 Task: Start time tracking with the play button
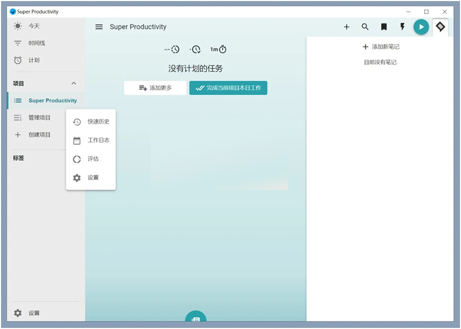click(421, 27)
